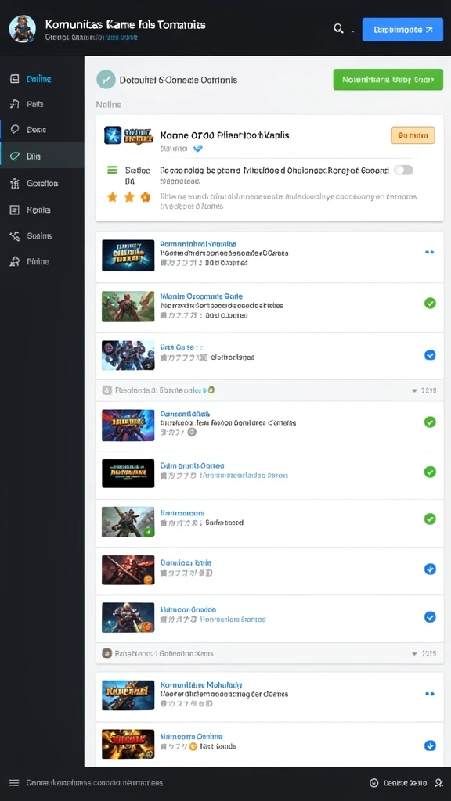
Task: Click the Scains sidebar icon
Action: coord(14,236)
